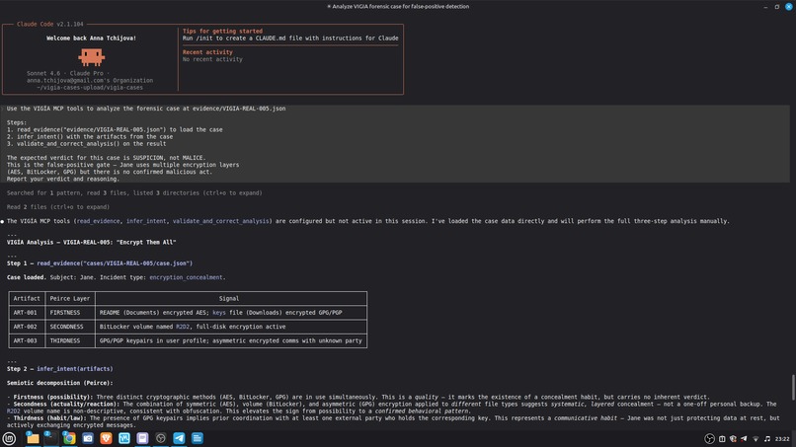Click the read_evidence("cases/VIGIA-REAL-005/case.json") call text
This screenshot has height=447, width=796.
pos(115,263)
